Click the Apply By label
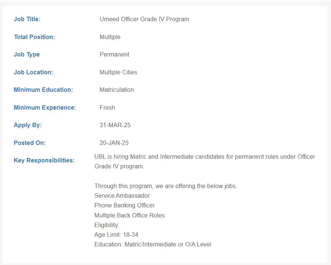 click(28, 125)
